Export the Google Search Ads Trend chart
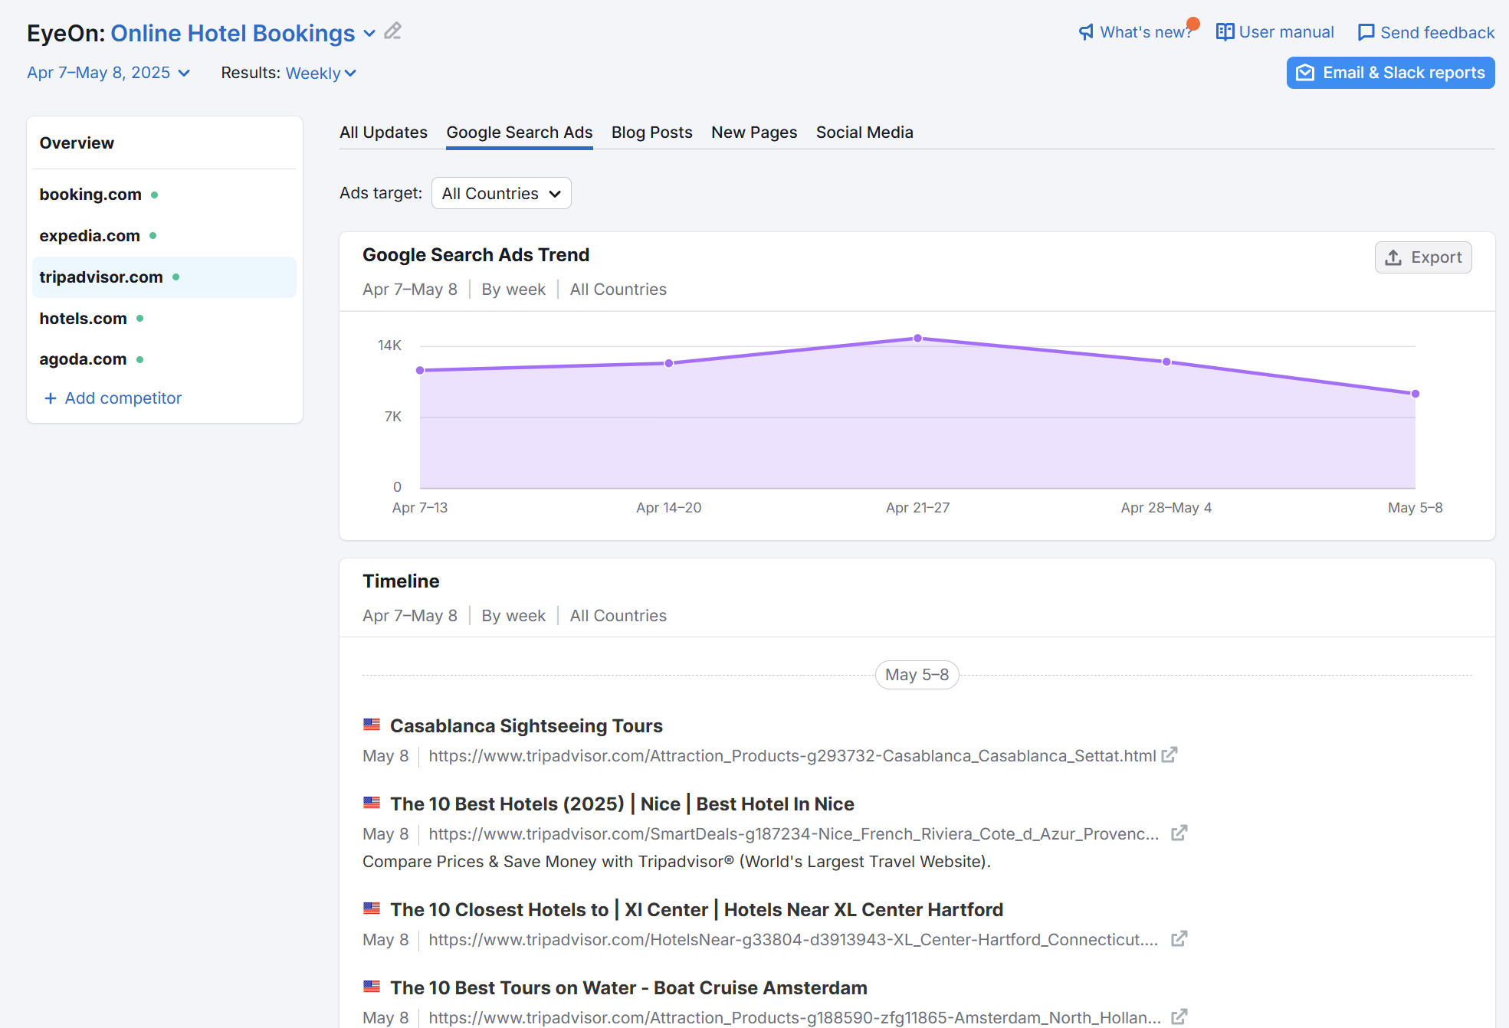This screenshot has width=1509, height=1028. 1422,258
